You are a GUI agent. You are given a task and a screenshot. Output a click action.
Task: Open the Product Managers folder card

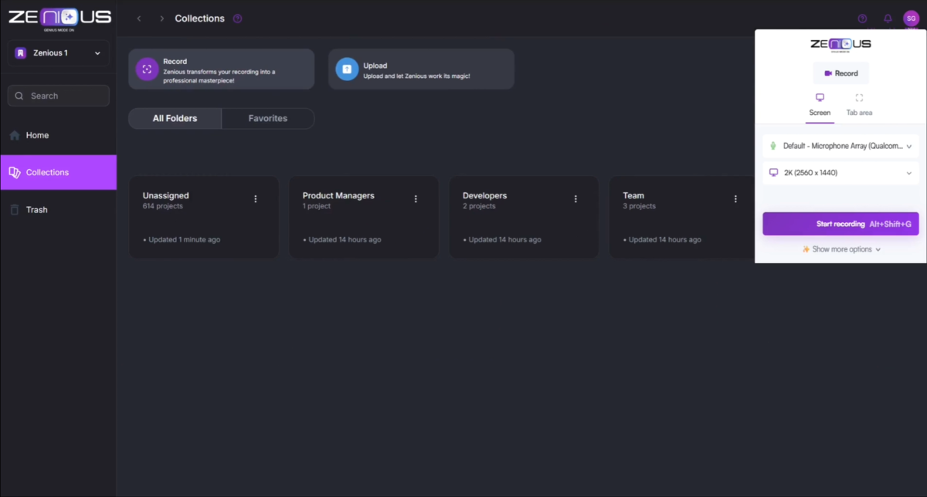tap(364, 217)
